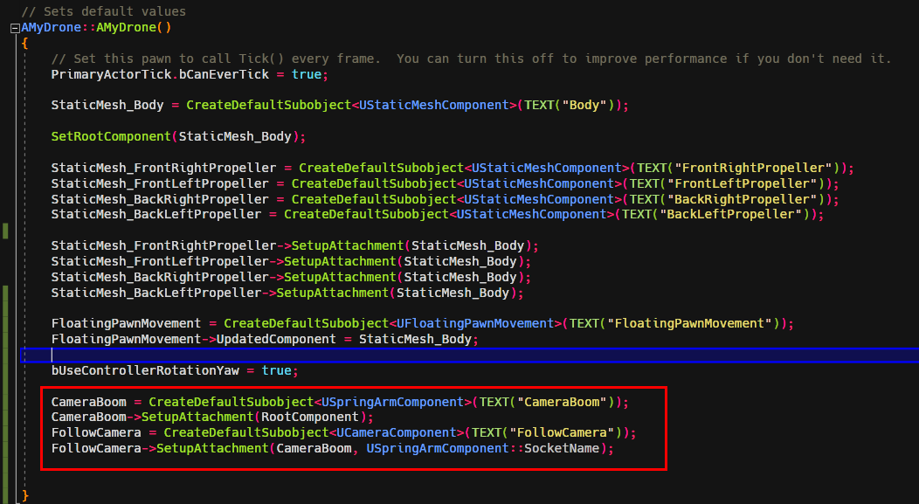Click the '// Sets default values' comment
919x504 pixels.
pos(103,11)
